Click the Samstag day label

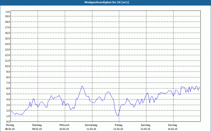click(x=146, y=125)
